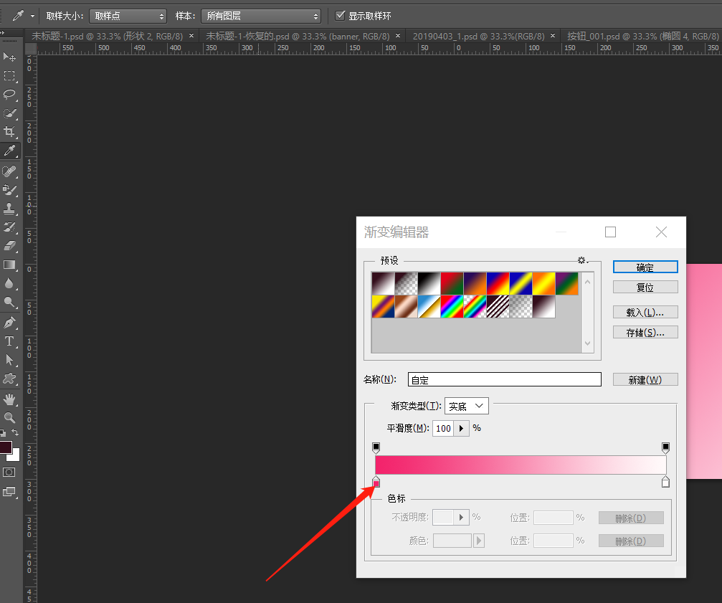Screen dimensions: 722x603
Task: Maximize the 渐变编辑器 dialog
Action: (610, 232)
